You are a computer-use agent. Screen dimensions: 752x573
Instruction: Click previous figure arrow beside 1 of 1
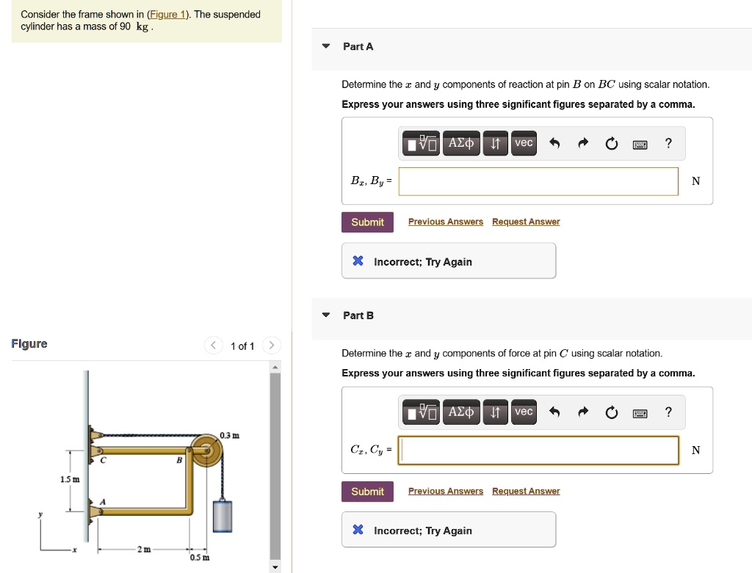click(213, 345)
